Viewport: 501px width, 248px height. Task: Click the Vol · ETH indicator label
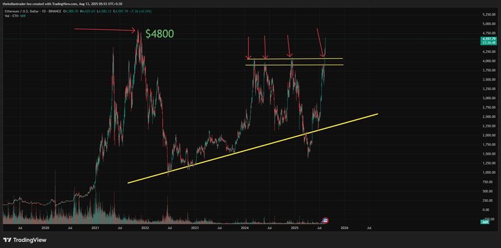tap(12, 16)
